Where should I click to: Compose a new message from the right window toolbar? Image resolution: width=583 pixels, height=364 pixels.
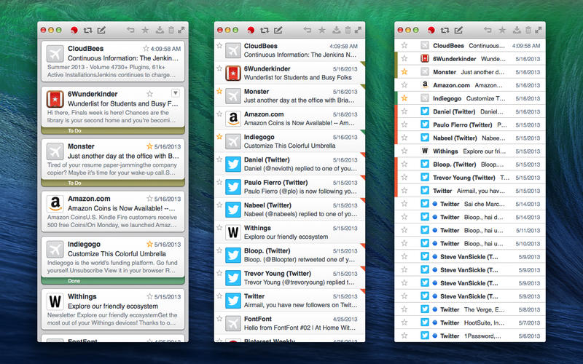click(x=458, y=31)
